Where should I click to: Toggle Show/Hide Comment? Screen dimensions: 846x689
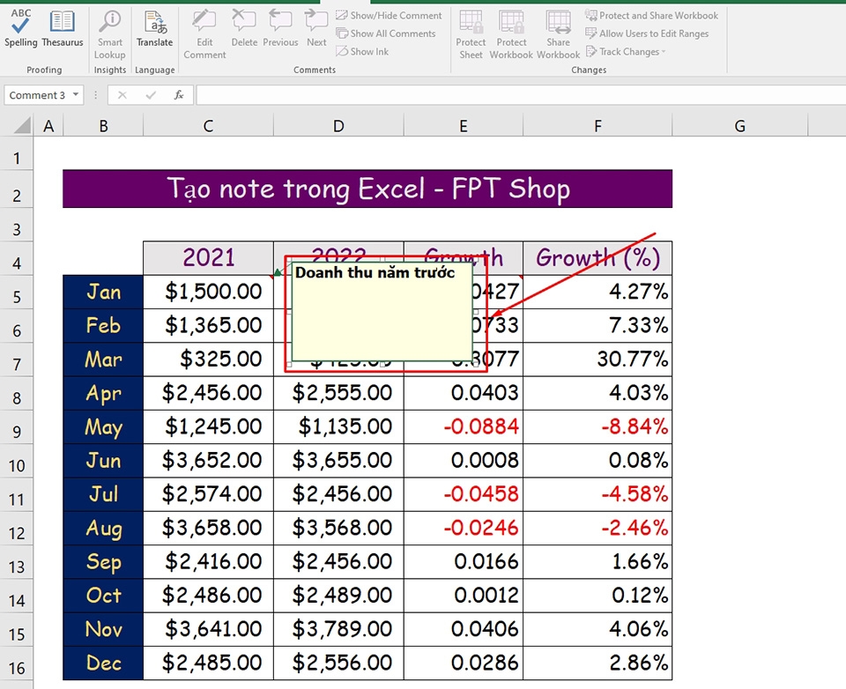pyautogui.click(x=388, y=15)
